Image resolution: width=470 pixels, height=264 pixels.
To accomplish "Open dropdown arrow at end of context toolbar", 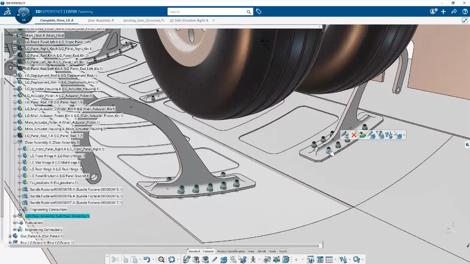I will (x=404, y=136).
